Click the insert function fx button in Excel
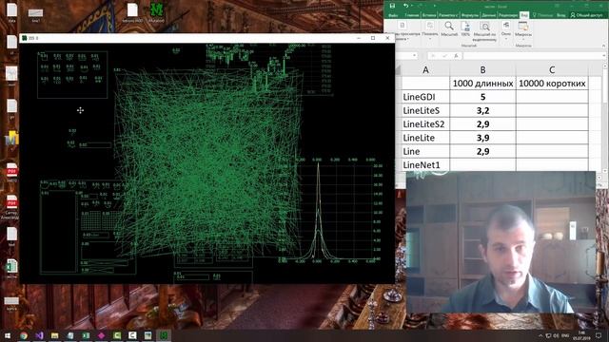This screenshot has height=342, width=609. (456, 56)
